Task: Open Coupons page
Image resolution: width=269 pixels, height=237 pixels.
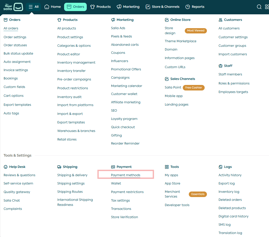Action: point(118,53)
